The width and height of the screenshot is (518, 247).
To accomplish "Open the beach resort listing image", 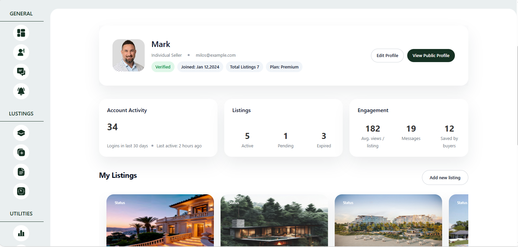I will coord(388,220).
